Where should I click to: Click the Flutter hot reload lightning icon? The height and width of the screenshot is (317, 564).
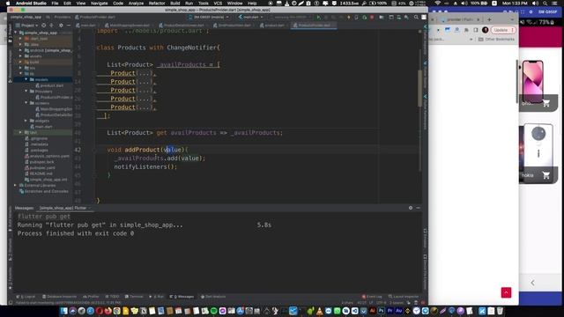[349, 17]
